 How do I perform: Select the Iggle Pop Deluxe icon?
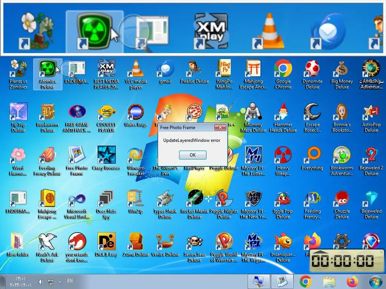[x=283, y=204]
